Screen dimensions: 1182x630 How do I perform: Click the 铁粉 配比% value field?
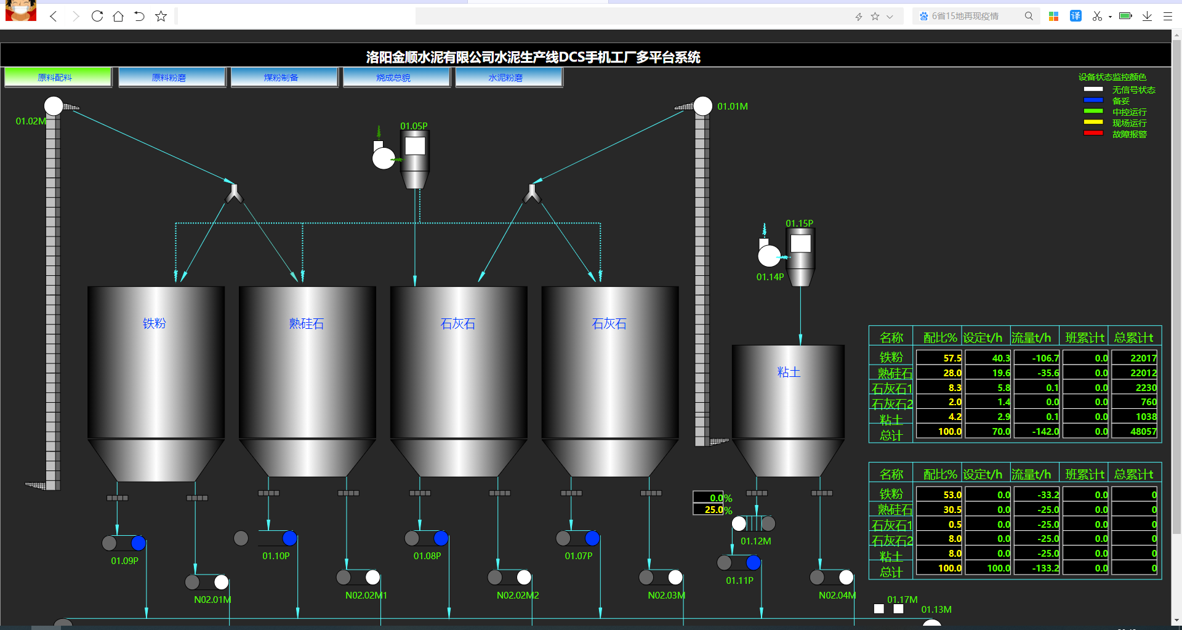(x=939, y=358)
